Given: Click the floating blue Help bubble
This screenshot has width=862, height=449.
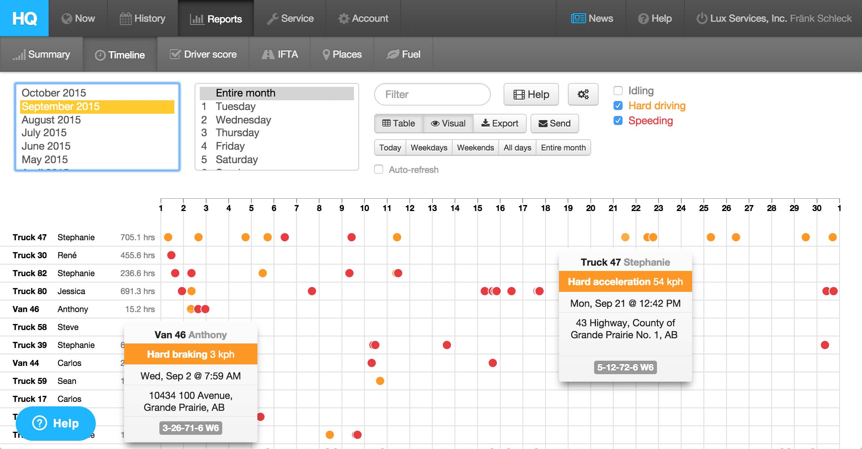Looking at the screenshot, I should 56,423.
